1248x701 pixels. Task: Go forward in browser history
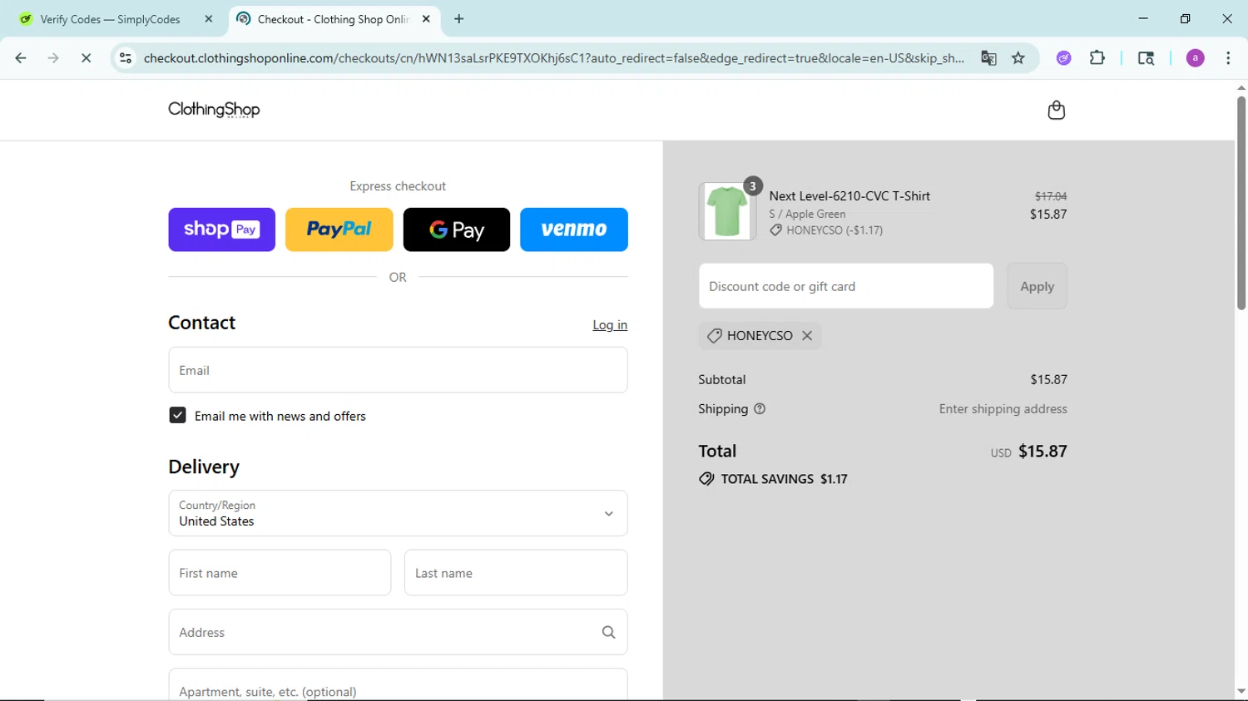pyautogui.click(x=53, y=58)
